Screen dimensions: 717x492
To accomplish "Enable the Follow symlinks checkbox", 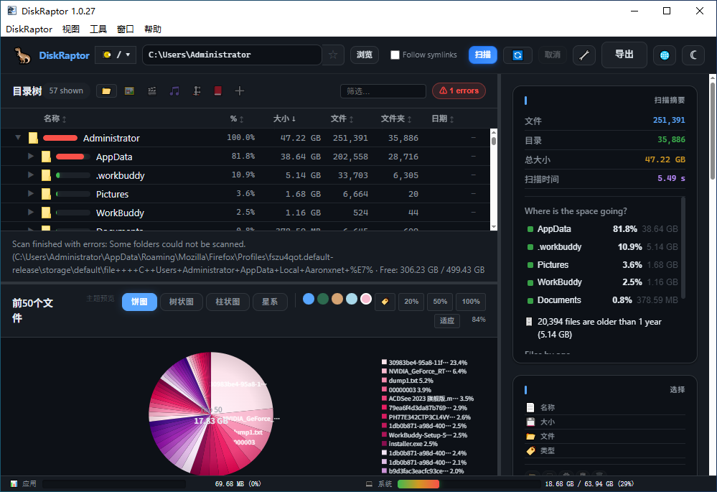I will 395,55.
